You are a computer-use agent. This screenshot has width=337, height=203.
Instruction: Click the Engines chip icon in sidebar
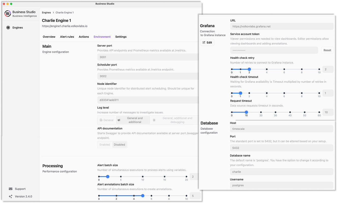point(8,28)
